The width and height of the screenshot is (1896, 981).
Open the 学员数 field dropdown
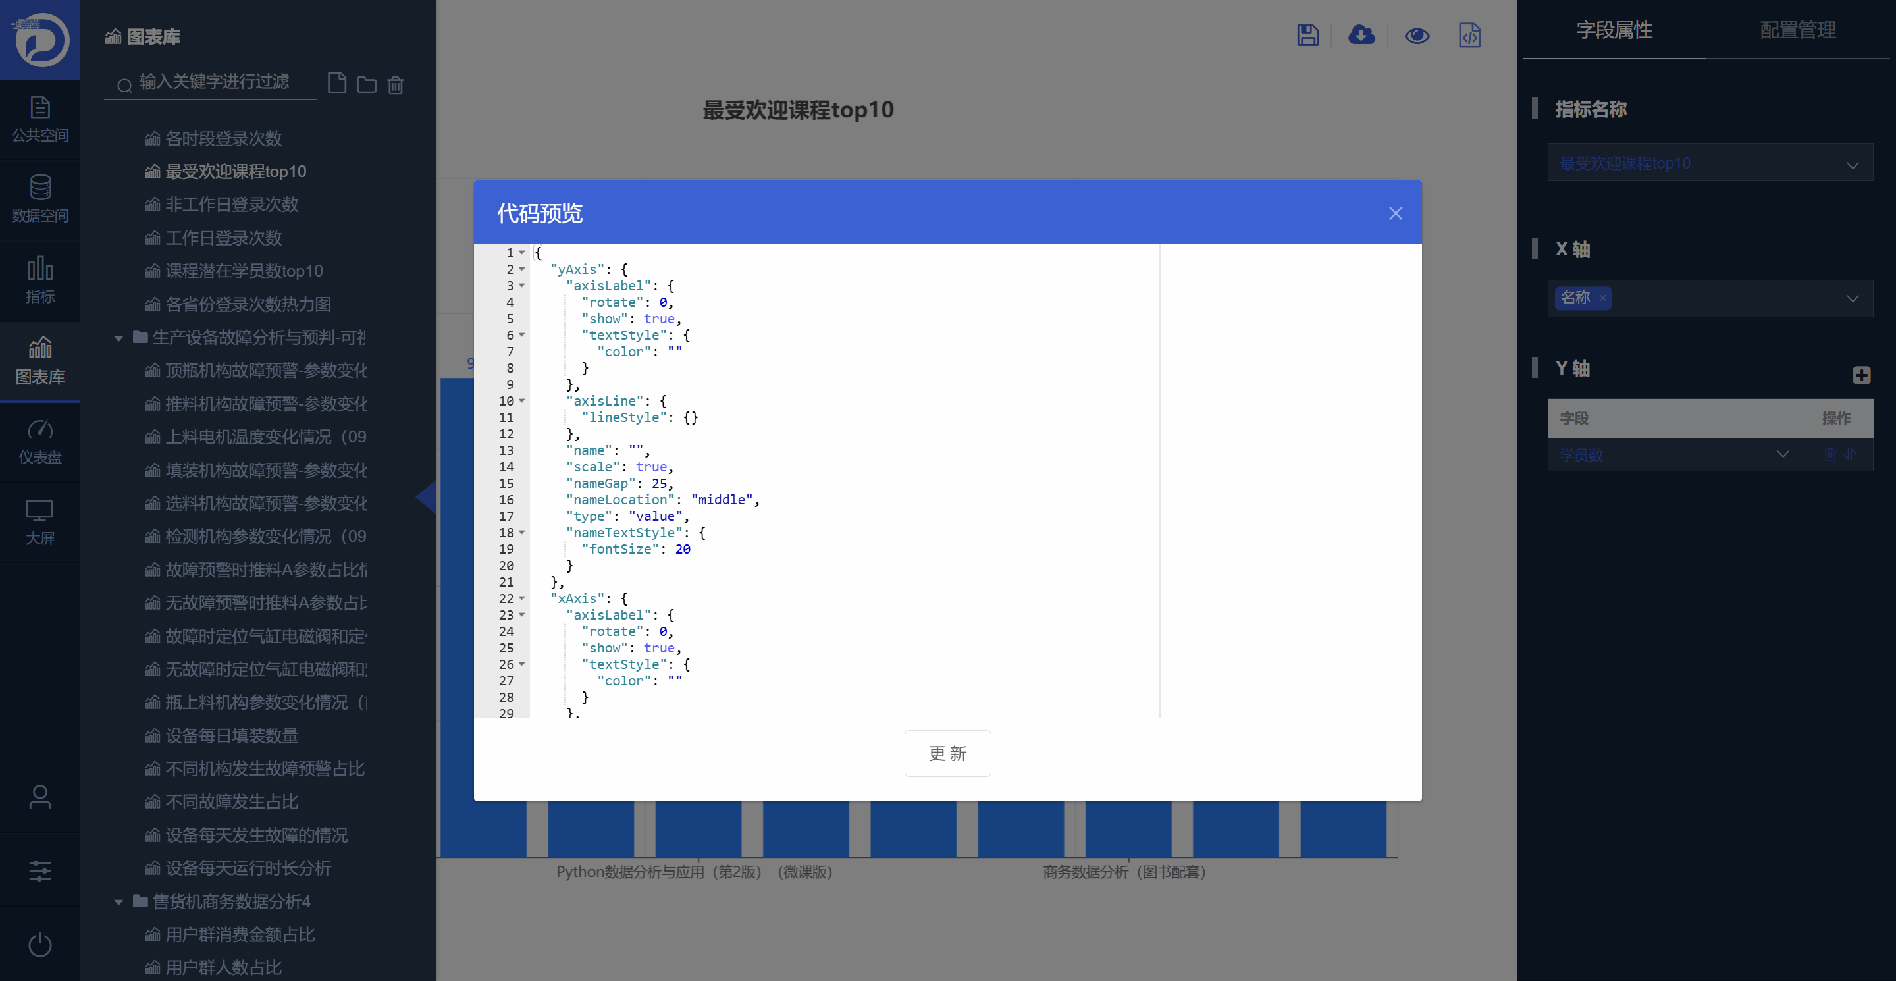(x=1677, y=455)
